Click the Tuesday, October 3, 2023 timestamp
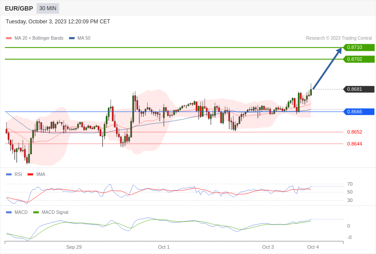The height and width of the screenshot is (254, 376). 58,22
